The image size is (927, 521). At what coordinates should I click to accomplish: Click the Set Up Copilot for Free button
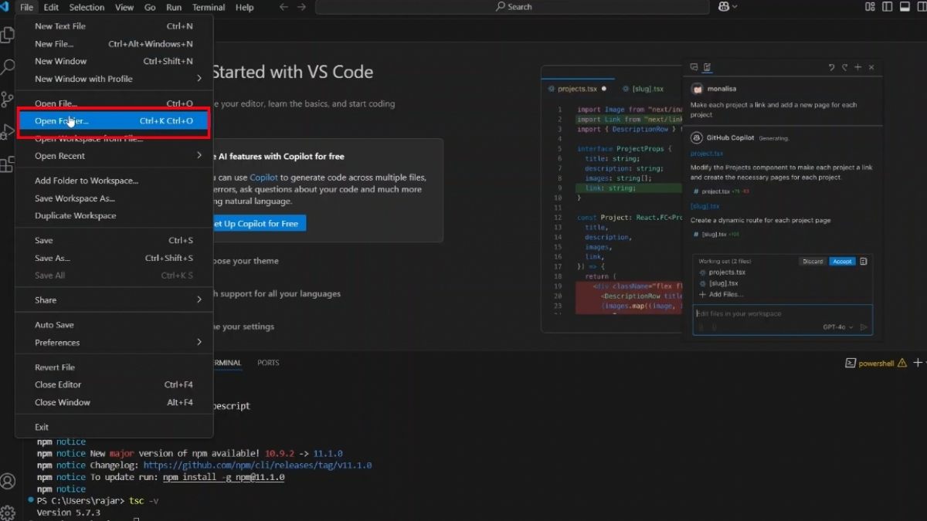[260, 223]
